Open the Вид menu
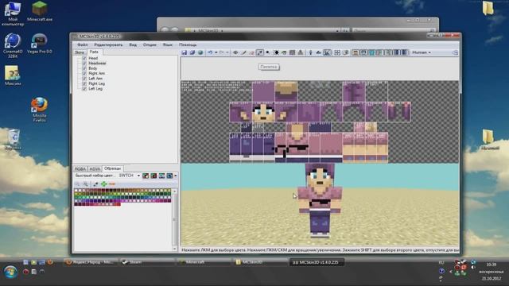509x286 pixels. tap(133, 44)
